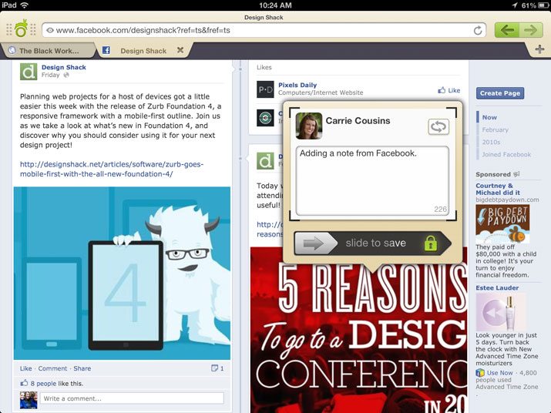Click the second Design Shack post avatar
551x413 pixels.
(x=265, y=161)
